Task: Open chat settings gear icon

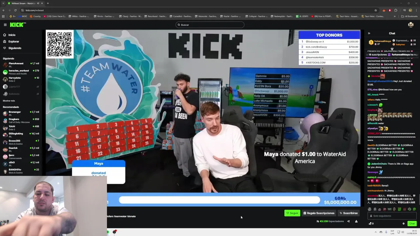Action: coord(404,224)
